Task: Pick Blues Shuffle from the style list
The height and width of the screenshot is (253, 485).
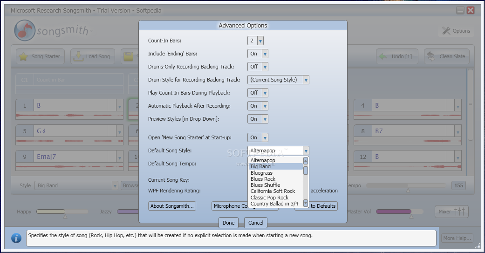Action: pyautogui.click(x=275, y=185)
